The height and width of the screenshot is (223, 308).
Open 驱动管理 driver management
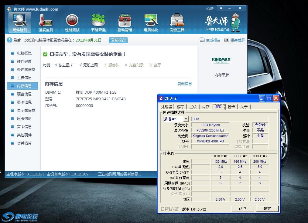tap(125, 22)
